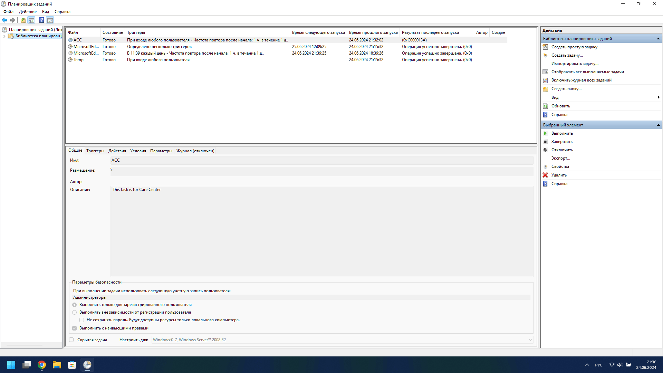Open Google Chrome from taskbar

[42, 365]
